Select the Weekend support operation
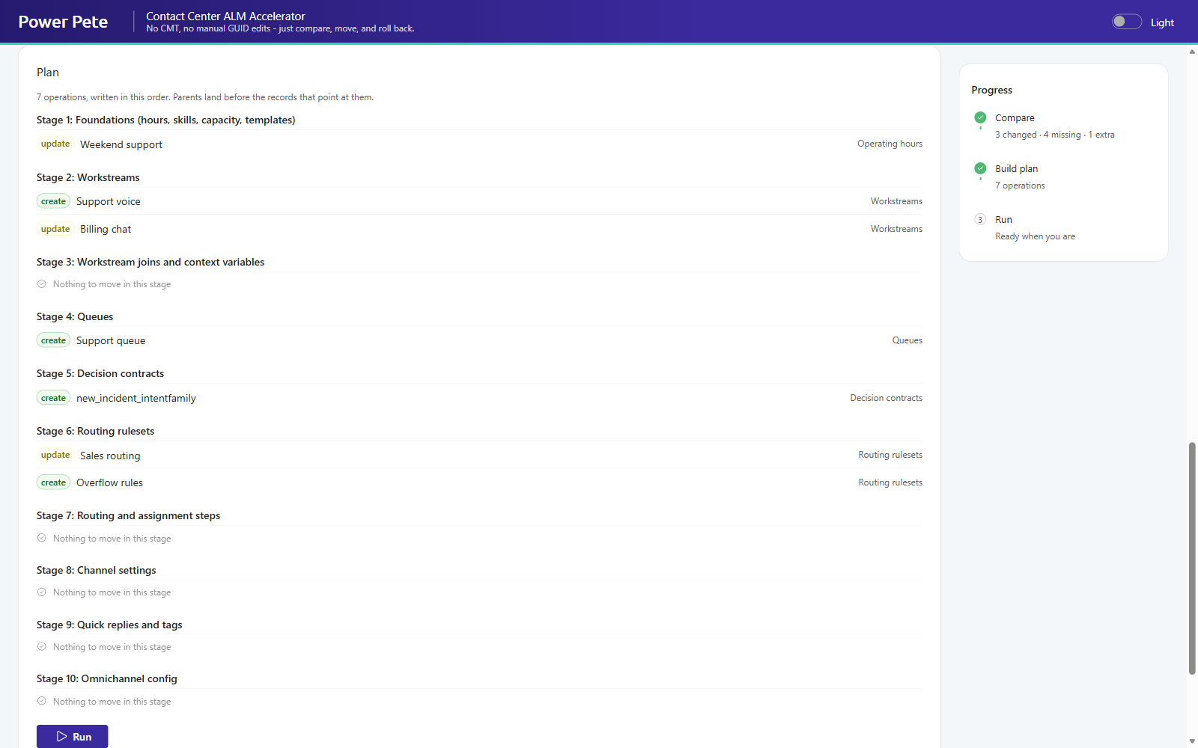The image size is (1198, 748). (x=479, y=144)
